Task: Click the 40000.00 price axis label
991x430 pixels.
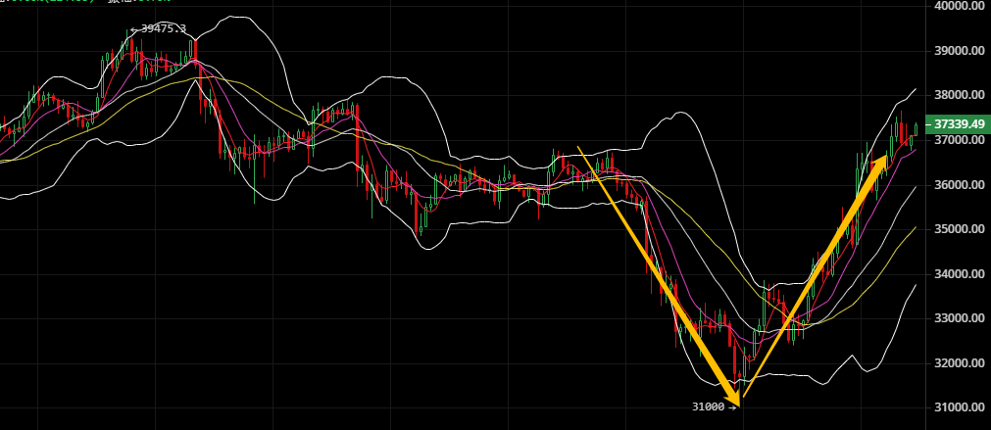Action: 957,6
